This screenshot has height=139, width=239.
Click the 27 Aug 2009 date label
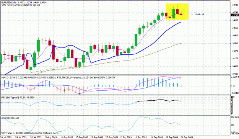point(112,137)
